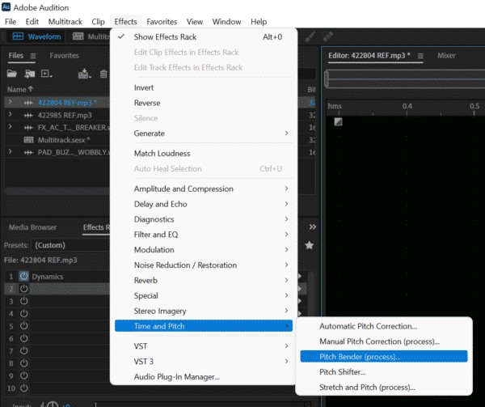Expand the 422804 REF.mp3 file row

point(10,102)
